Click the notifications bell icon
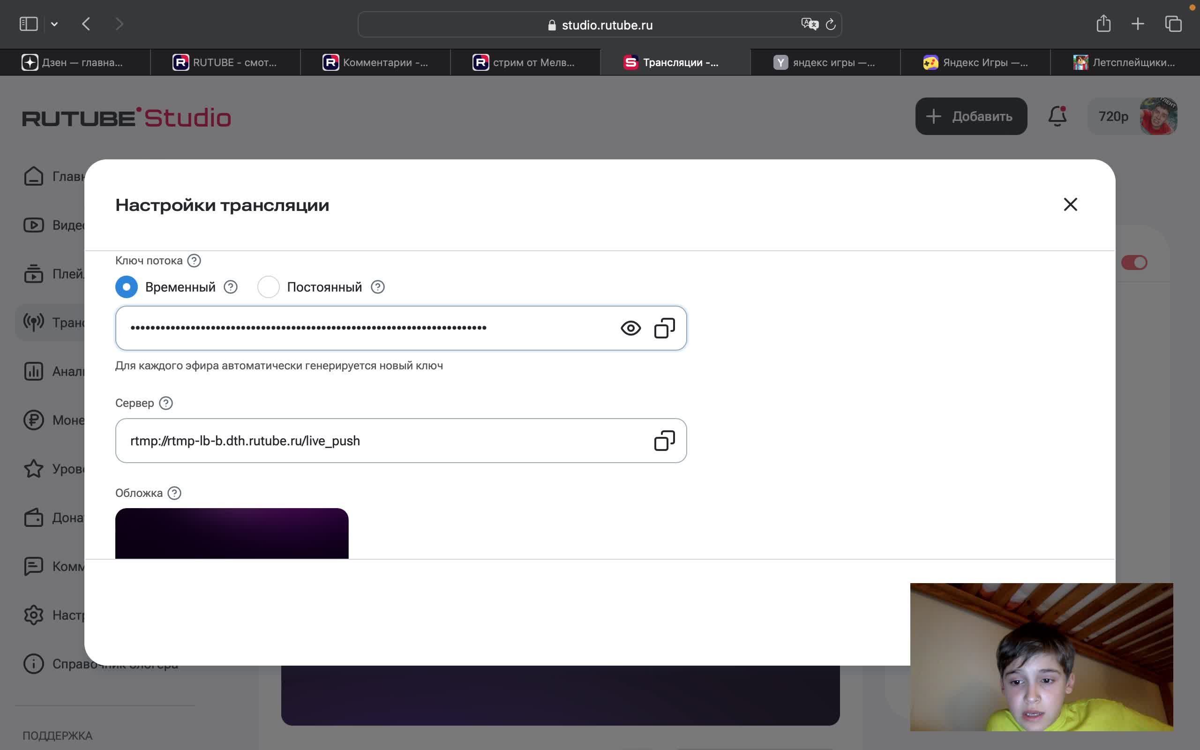The image size is (1200, 750). (1057, 116)
